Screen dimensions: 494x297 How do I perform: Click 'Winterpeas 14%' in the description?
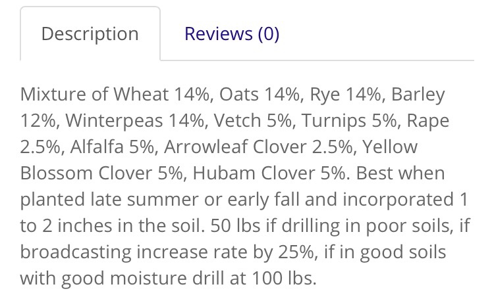(x=135, y=121)
